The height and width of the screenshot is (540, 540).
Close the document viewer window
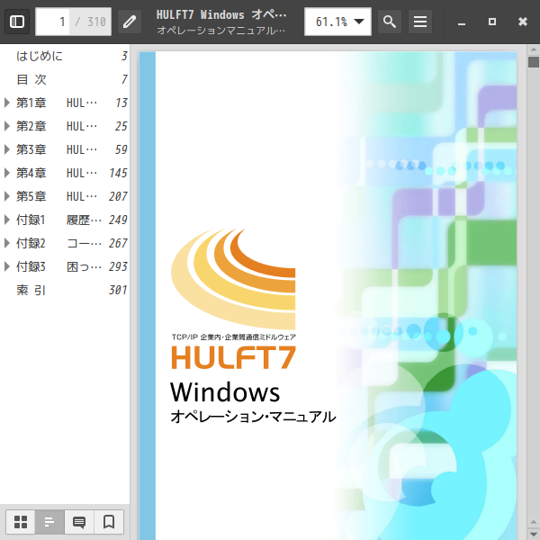tap(523, 22)
